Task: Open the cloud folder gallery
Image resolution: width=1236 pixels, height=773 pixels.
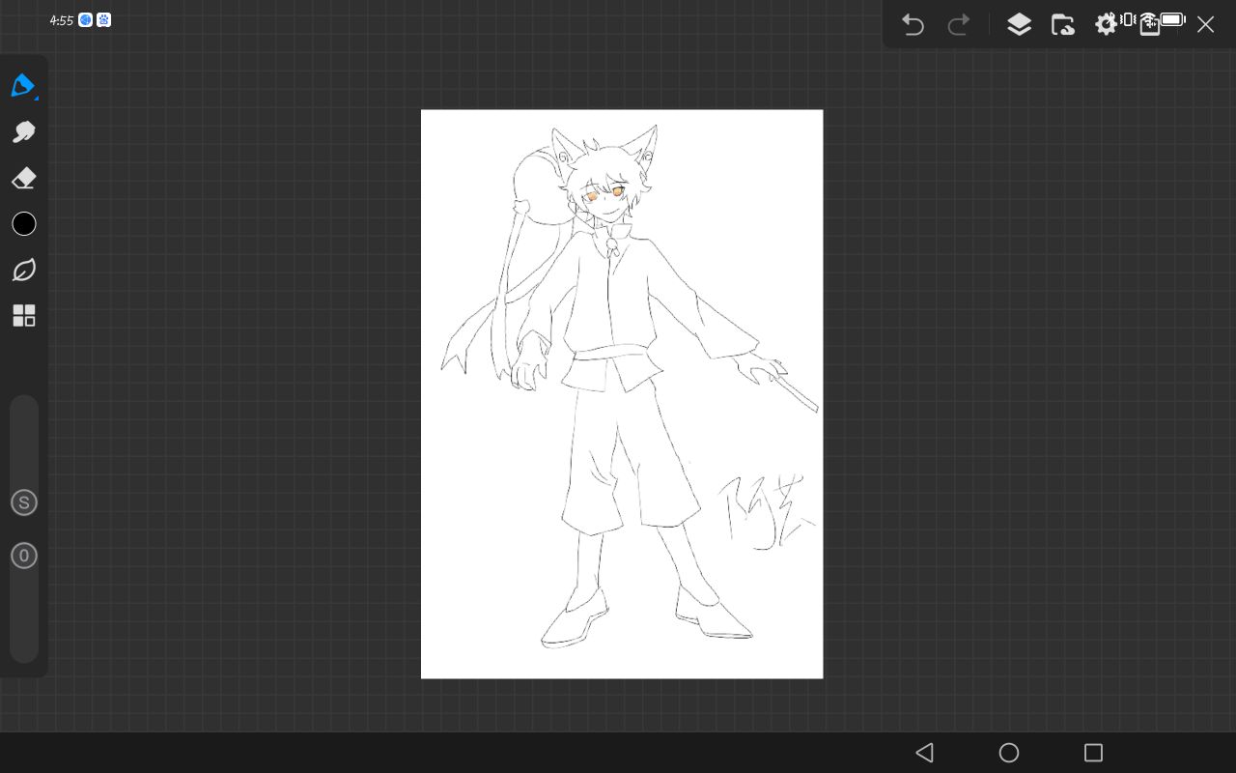Action: point(1062,25)
